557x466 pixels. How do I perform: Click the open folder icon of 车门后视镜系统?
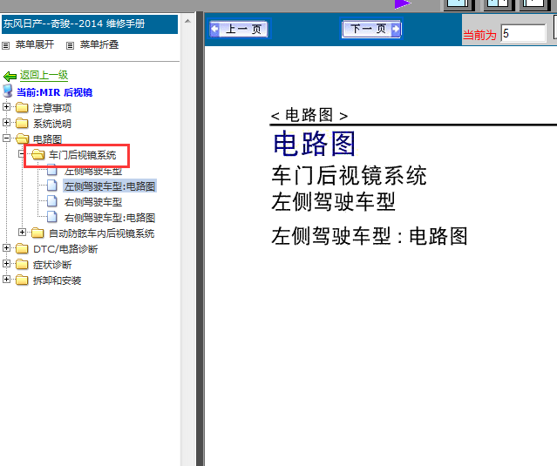[x=38, y=154]
